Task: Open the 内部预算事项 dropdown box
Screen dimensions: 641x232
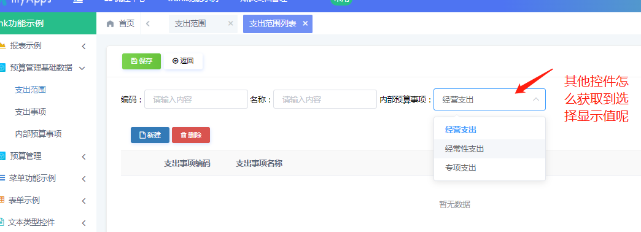Action: click(489, 99)
